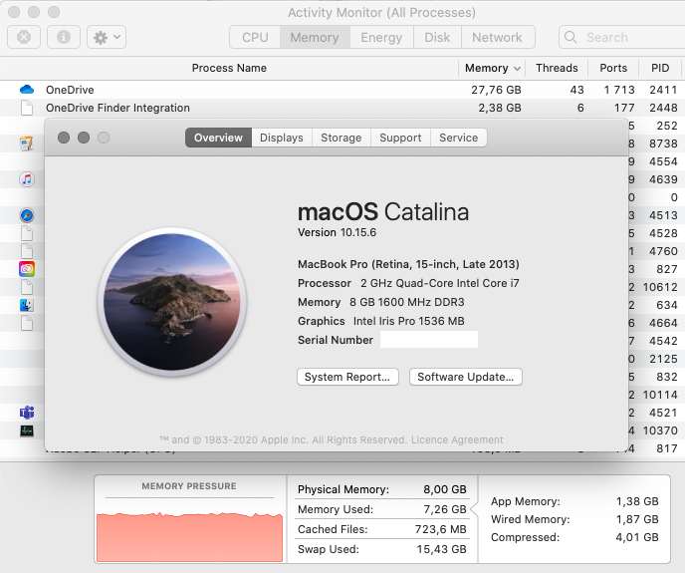Click the blank Serial Number field
This screenshot has width=685, height=573.
429,340
